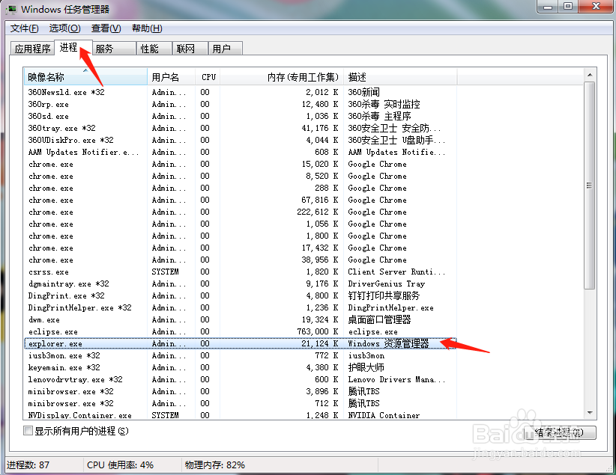The width and height of the screenshot is (616, 475).
Task: Sort by CPU column header
Action: 208,77
